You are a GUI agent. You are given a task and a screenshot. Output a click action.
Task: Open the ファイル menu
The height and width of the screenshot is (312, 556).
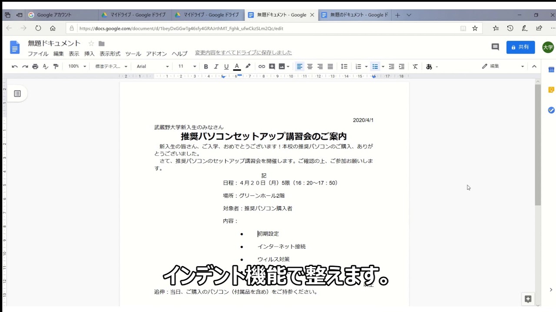point(38,54)
